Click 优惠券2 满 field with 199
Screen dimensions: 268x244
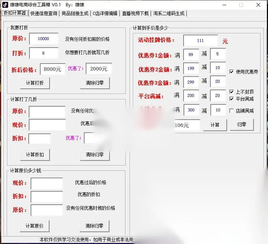(191, 68)
